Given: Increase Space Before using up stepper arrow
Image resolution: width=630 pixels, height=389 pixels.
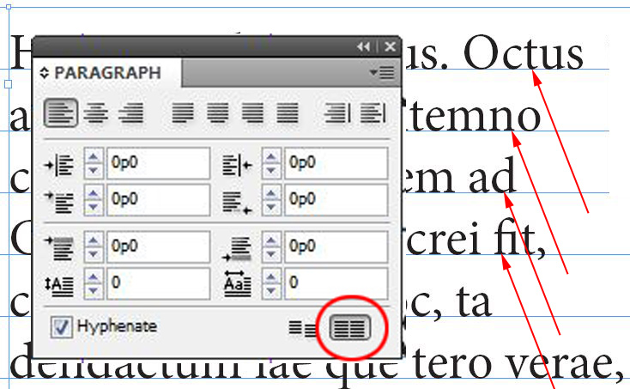Looking at the screenshot, I should tap(94, 241).
